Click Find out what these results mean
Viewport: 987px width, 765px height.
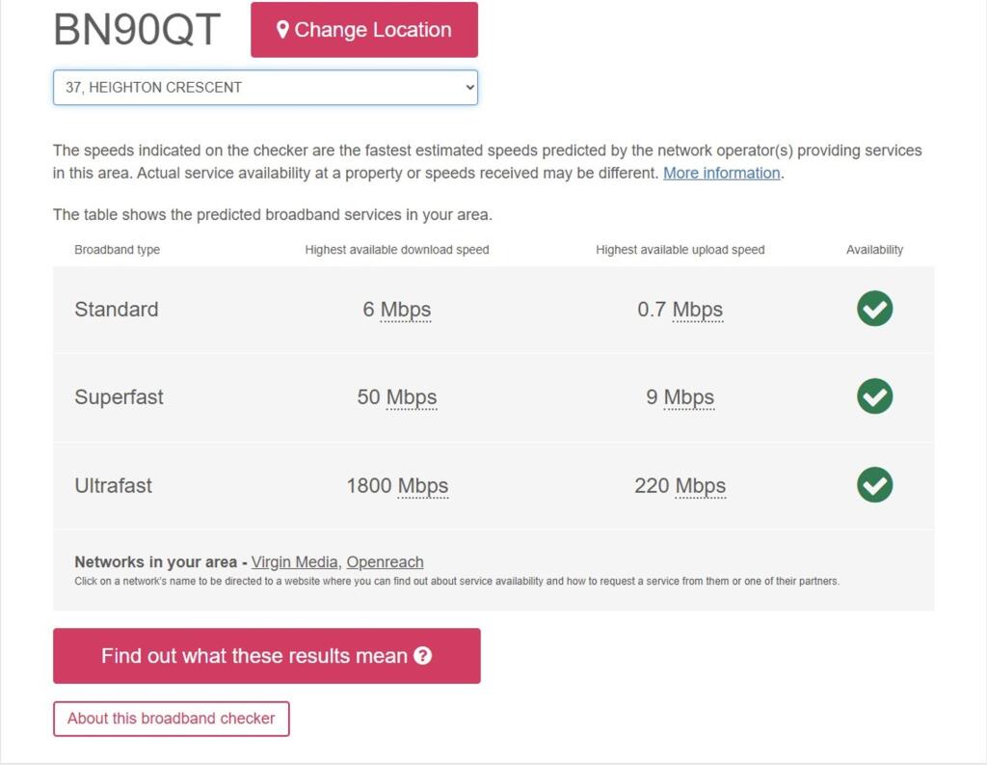(266, 656)
